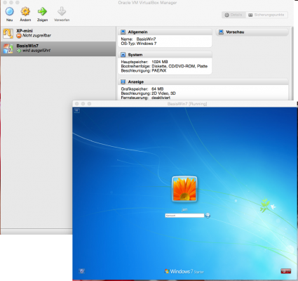
Task: Close the BasisWin7 [Running] window
Action: (77, 104)
